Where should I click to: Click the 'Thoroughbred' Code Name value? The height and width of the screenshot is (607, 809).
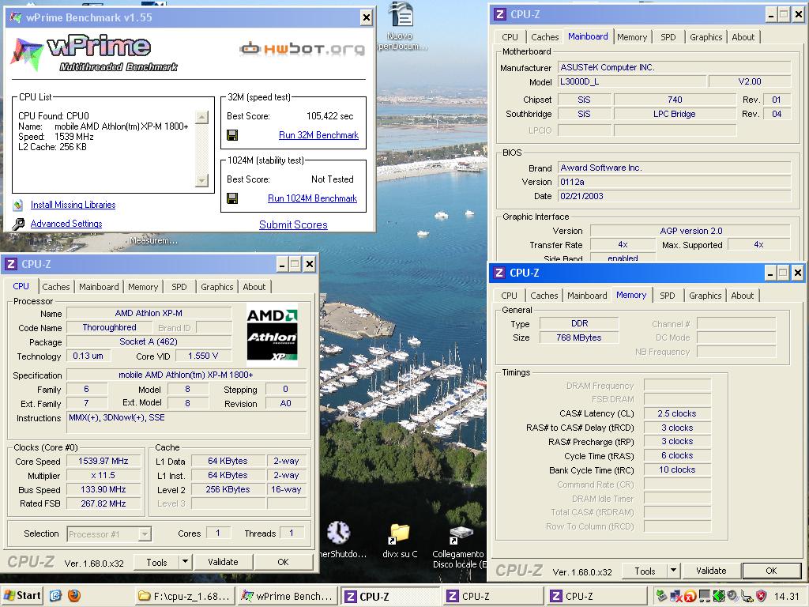tap(109, 327)
